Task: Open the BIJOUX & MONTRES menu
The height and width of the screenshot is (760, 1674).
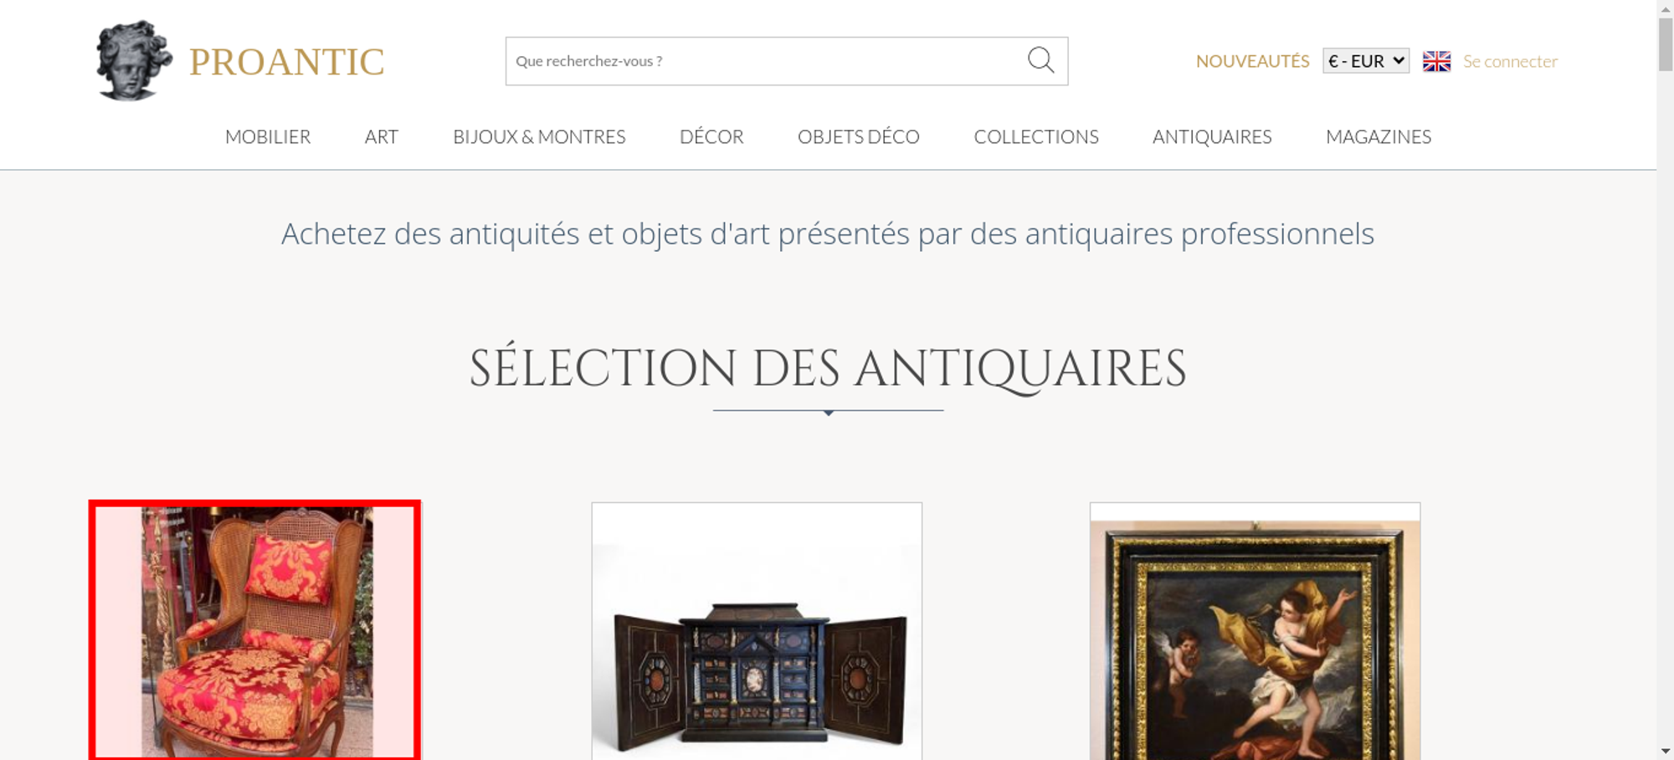Action: coord(539,136)
